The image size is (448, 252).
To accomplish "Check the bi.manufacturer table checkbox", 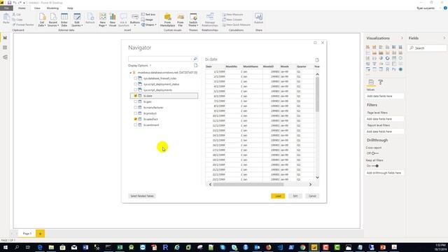I will (135, 107).
